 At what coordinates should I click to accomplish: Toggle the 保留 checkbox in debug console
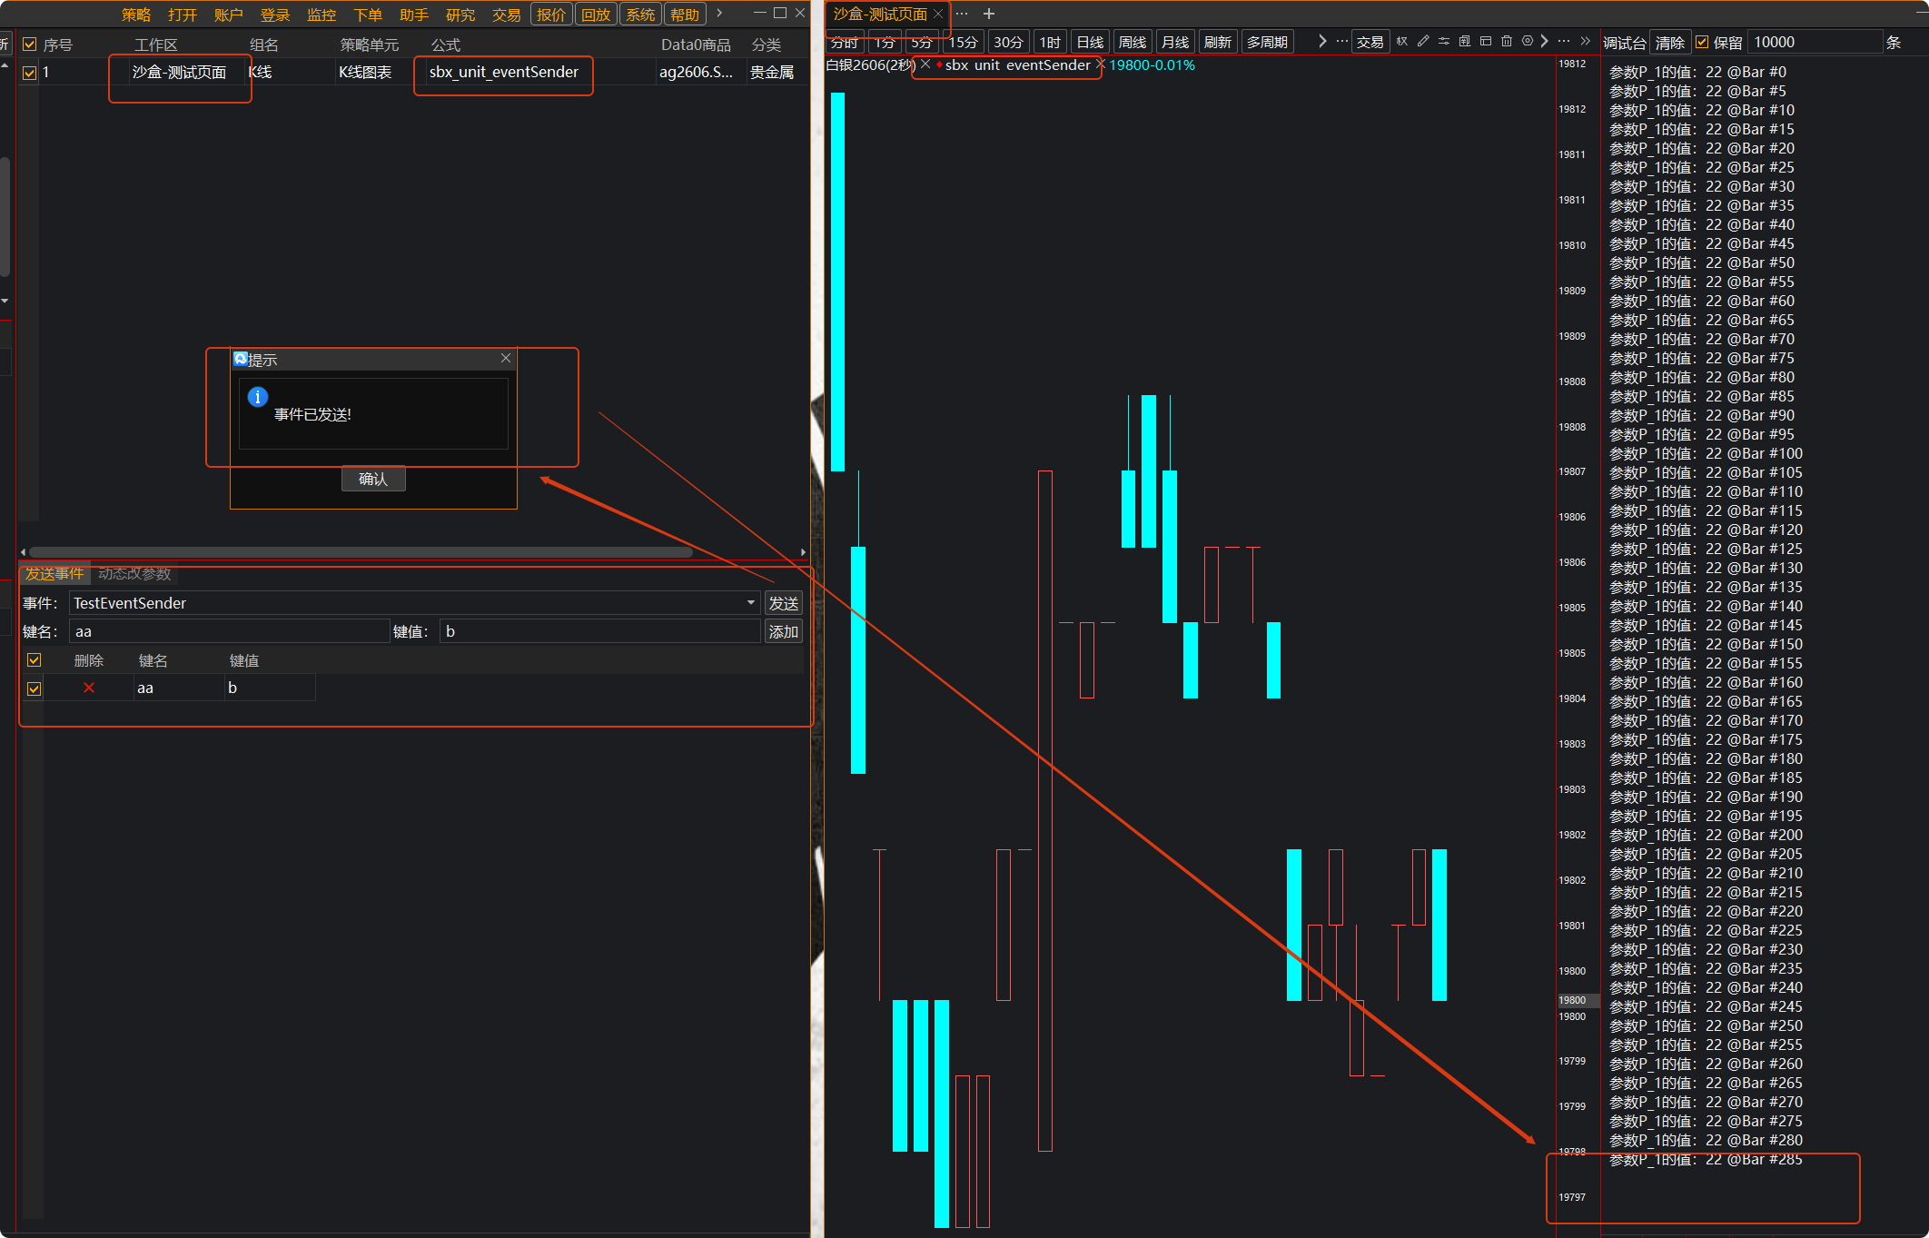(1702, 43)
